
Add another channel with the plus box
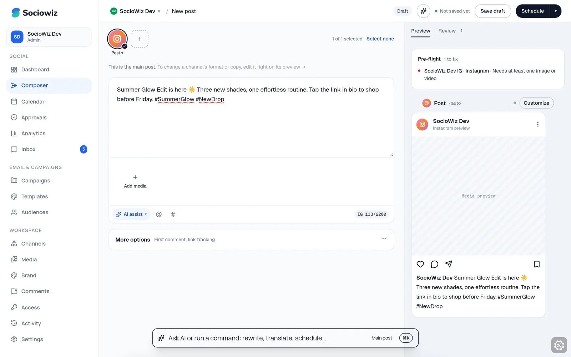[140, 39]
